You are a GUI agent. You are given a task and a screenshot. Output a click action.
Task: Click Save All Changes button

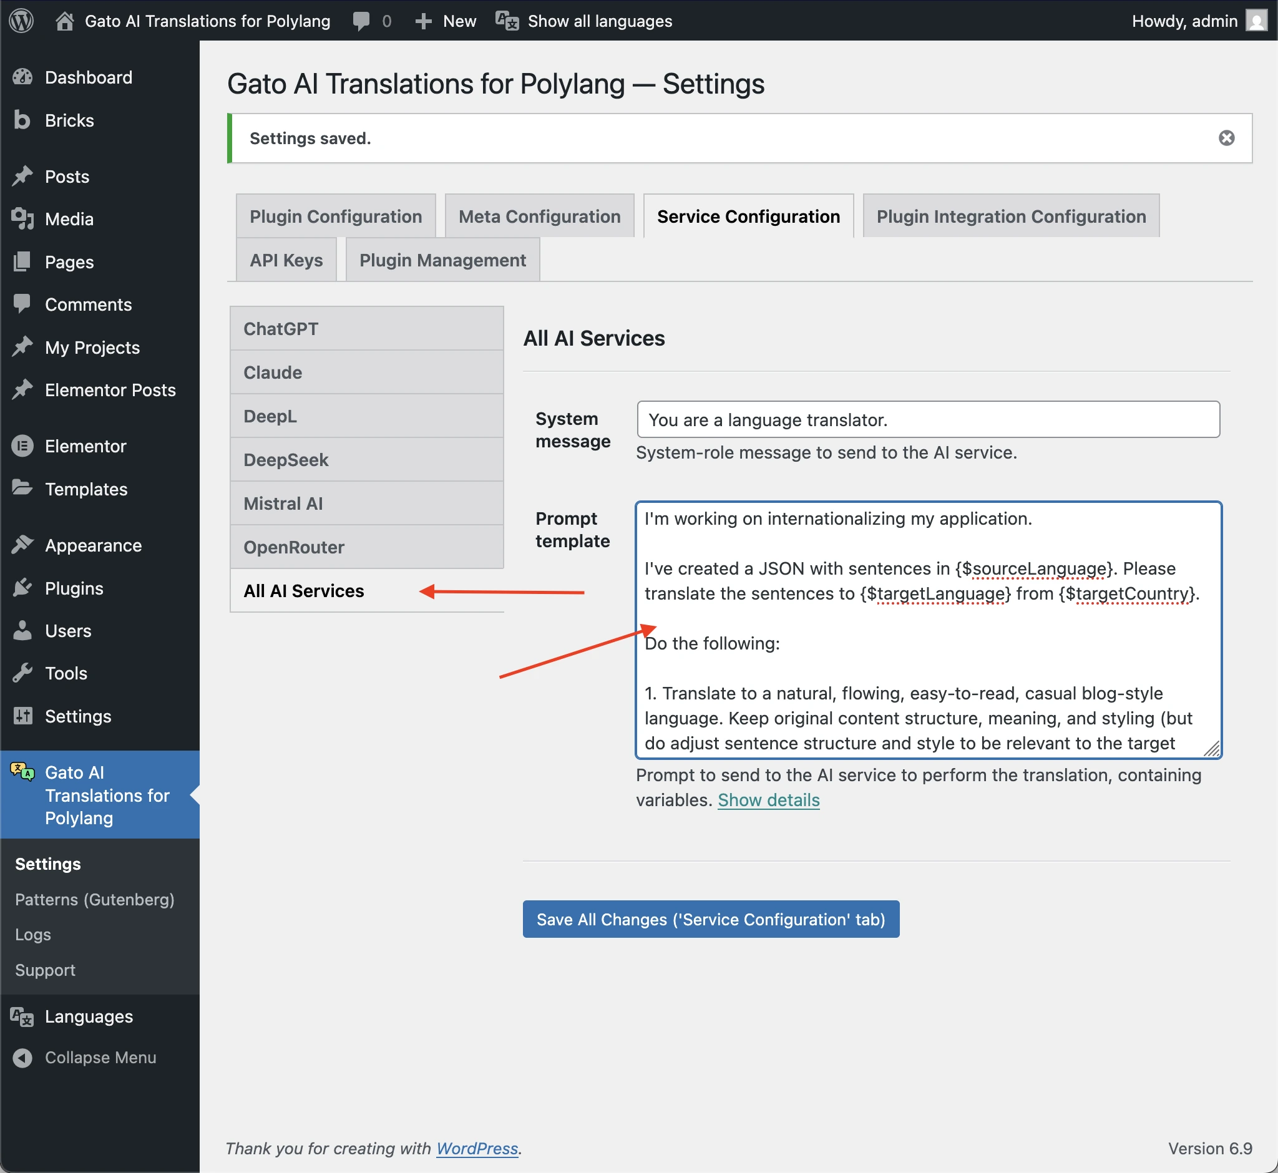710,918
